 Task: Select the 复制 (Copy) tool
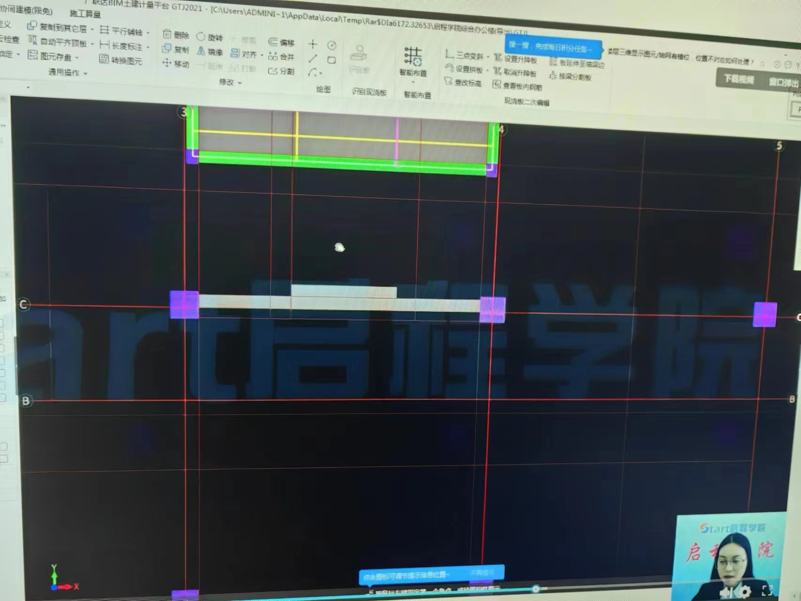coord(175,49)
